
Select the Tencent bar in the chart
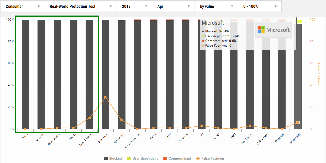tap(186, 75)
